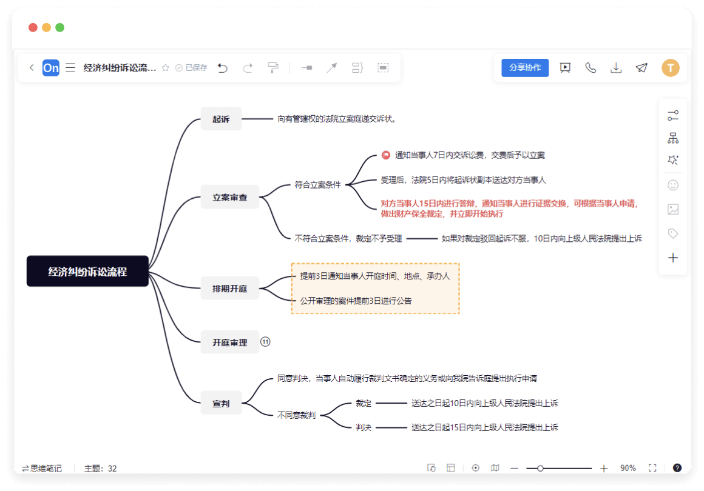Screen dimensions: 704x491
Task: Expand the plus button in right sidebar
Action: click(672, 258)
